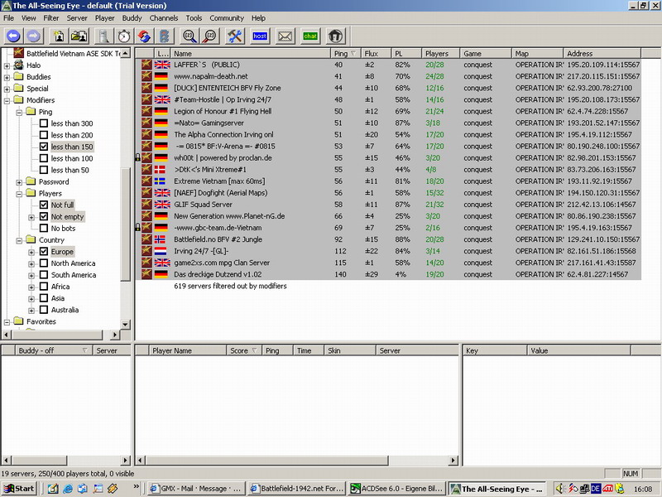Expand the Password modifier folder
Screen dimensions: 662x497
19,182
